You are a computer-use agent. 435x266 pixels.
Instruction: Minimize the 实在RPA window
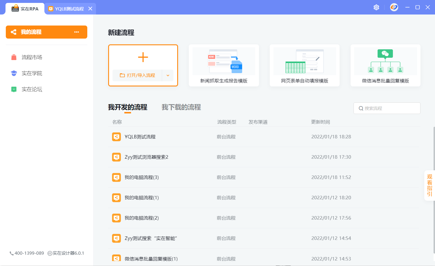pyautogui.click(x=407, y=7)
